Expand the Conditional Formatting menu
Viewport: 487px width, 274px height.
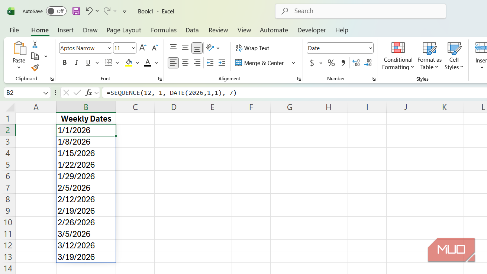tap(398, 56)
